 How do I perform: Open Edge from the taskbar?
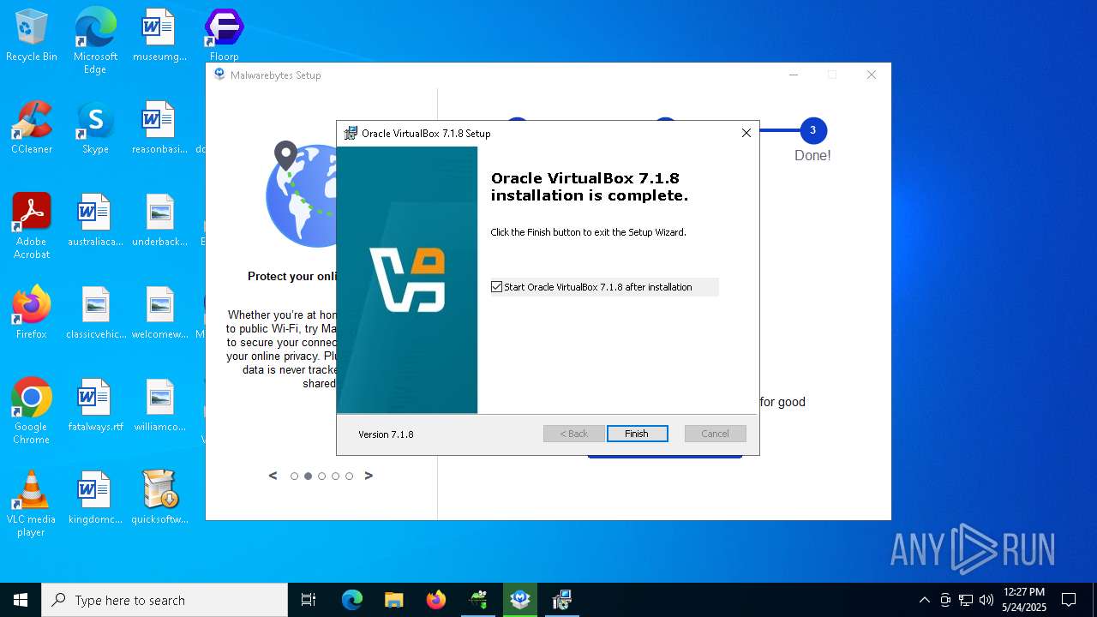352,600
